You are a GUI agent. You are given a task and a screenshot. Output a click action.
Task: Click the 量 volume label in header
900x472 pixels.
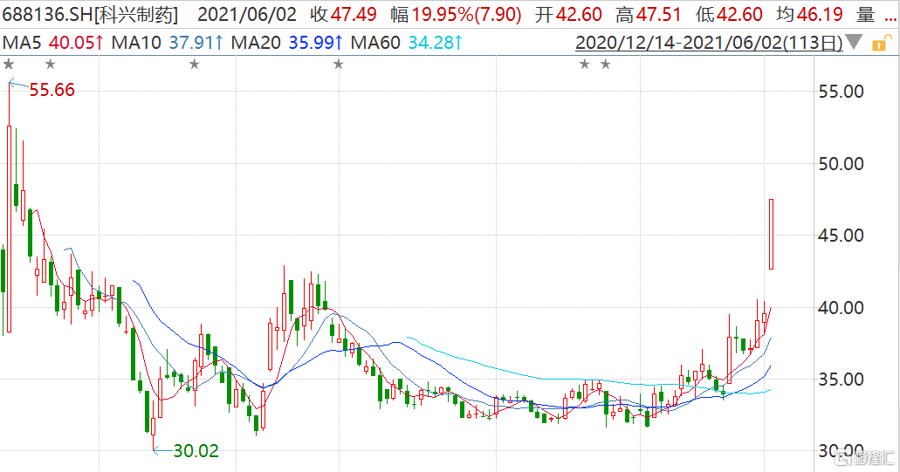(866, 14)
